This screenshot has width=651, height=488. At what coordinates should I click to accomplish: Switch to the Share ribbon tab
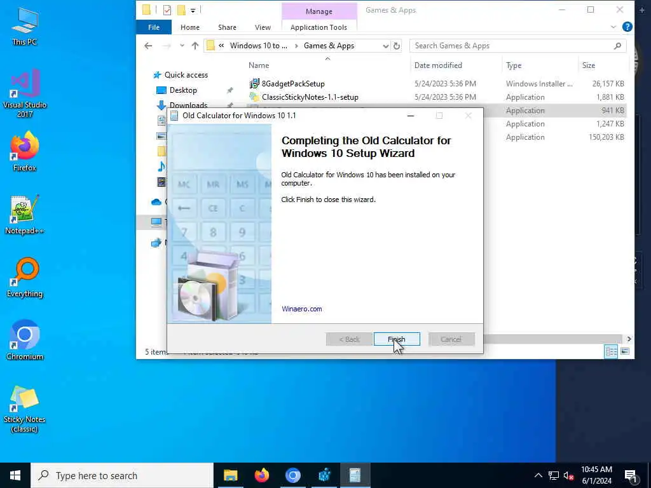(227, 27)
